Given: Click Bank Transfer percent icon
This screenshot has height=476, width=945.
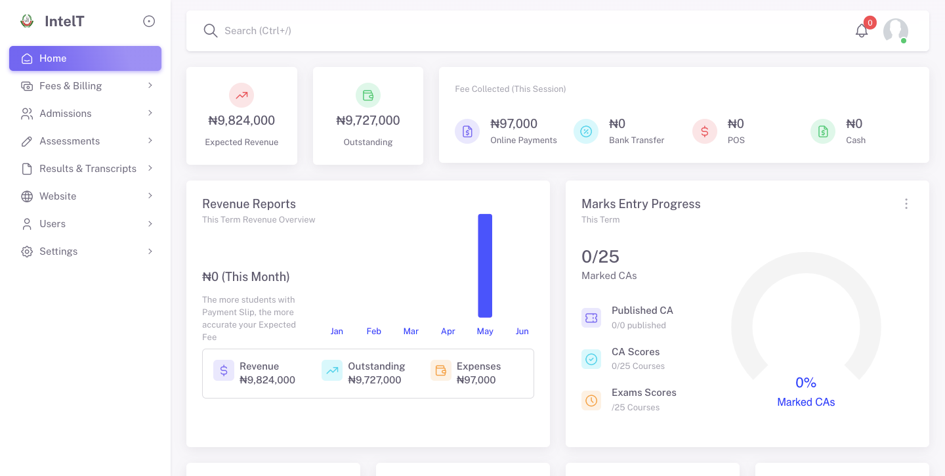Looking at the screenshot, I should 586,131.
